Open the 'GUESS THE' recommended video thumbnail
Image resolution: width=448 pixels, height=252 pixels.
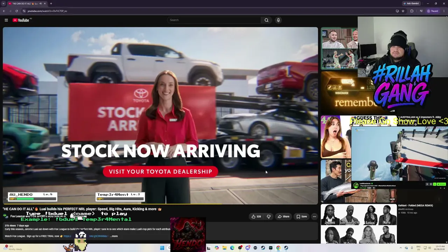(x=336, y=137)
